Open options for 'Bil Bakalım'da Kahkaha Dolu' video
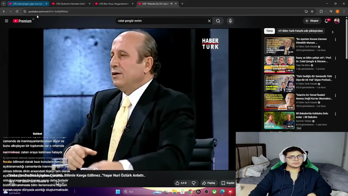 point(335,114)
